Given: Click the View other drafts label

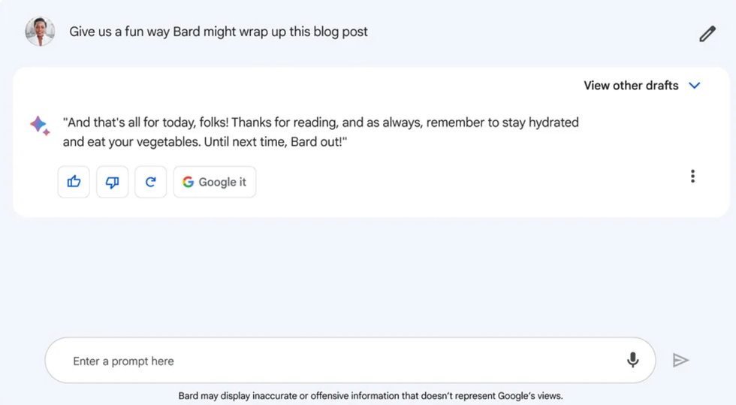Looking at the screenshot, I should (x=631, y=86).
